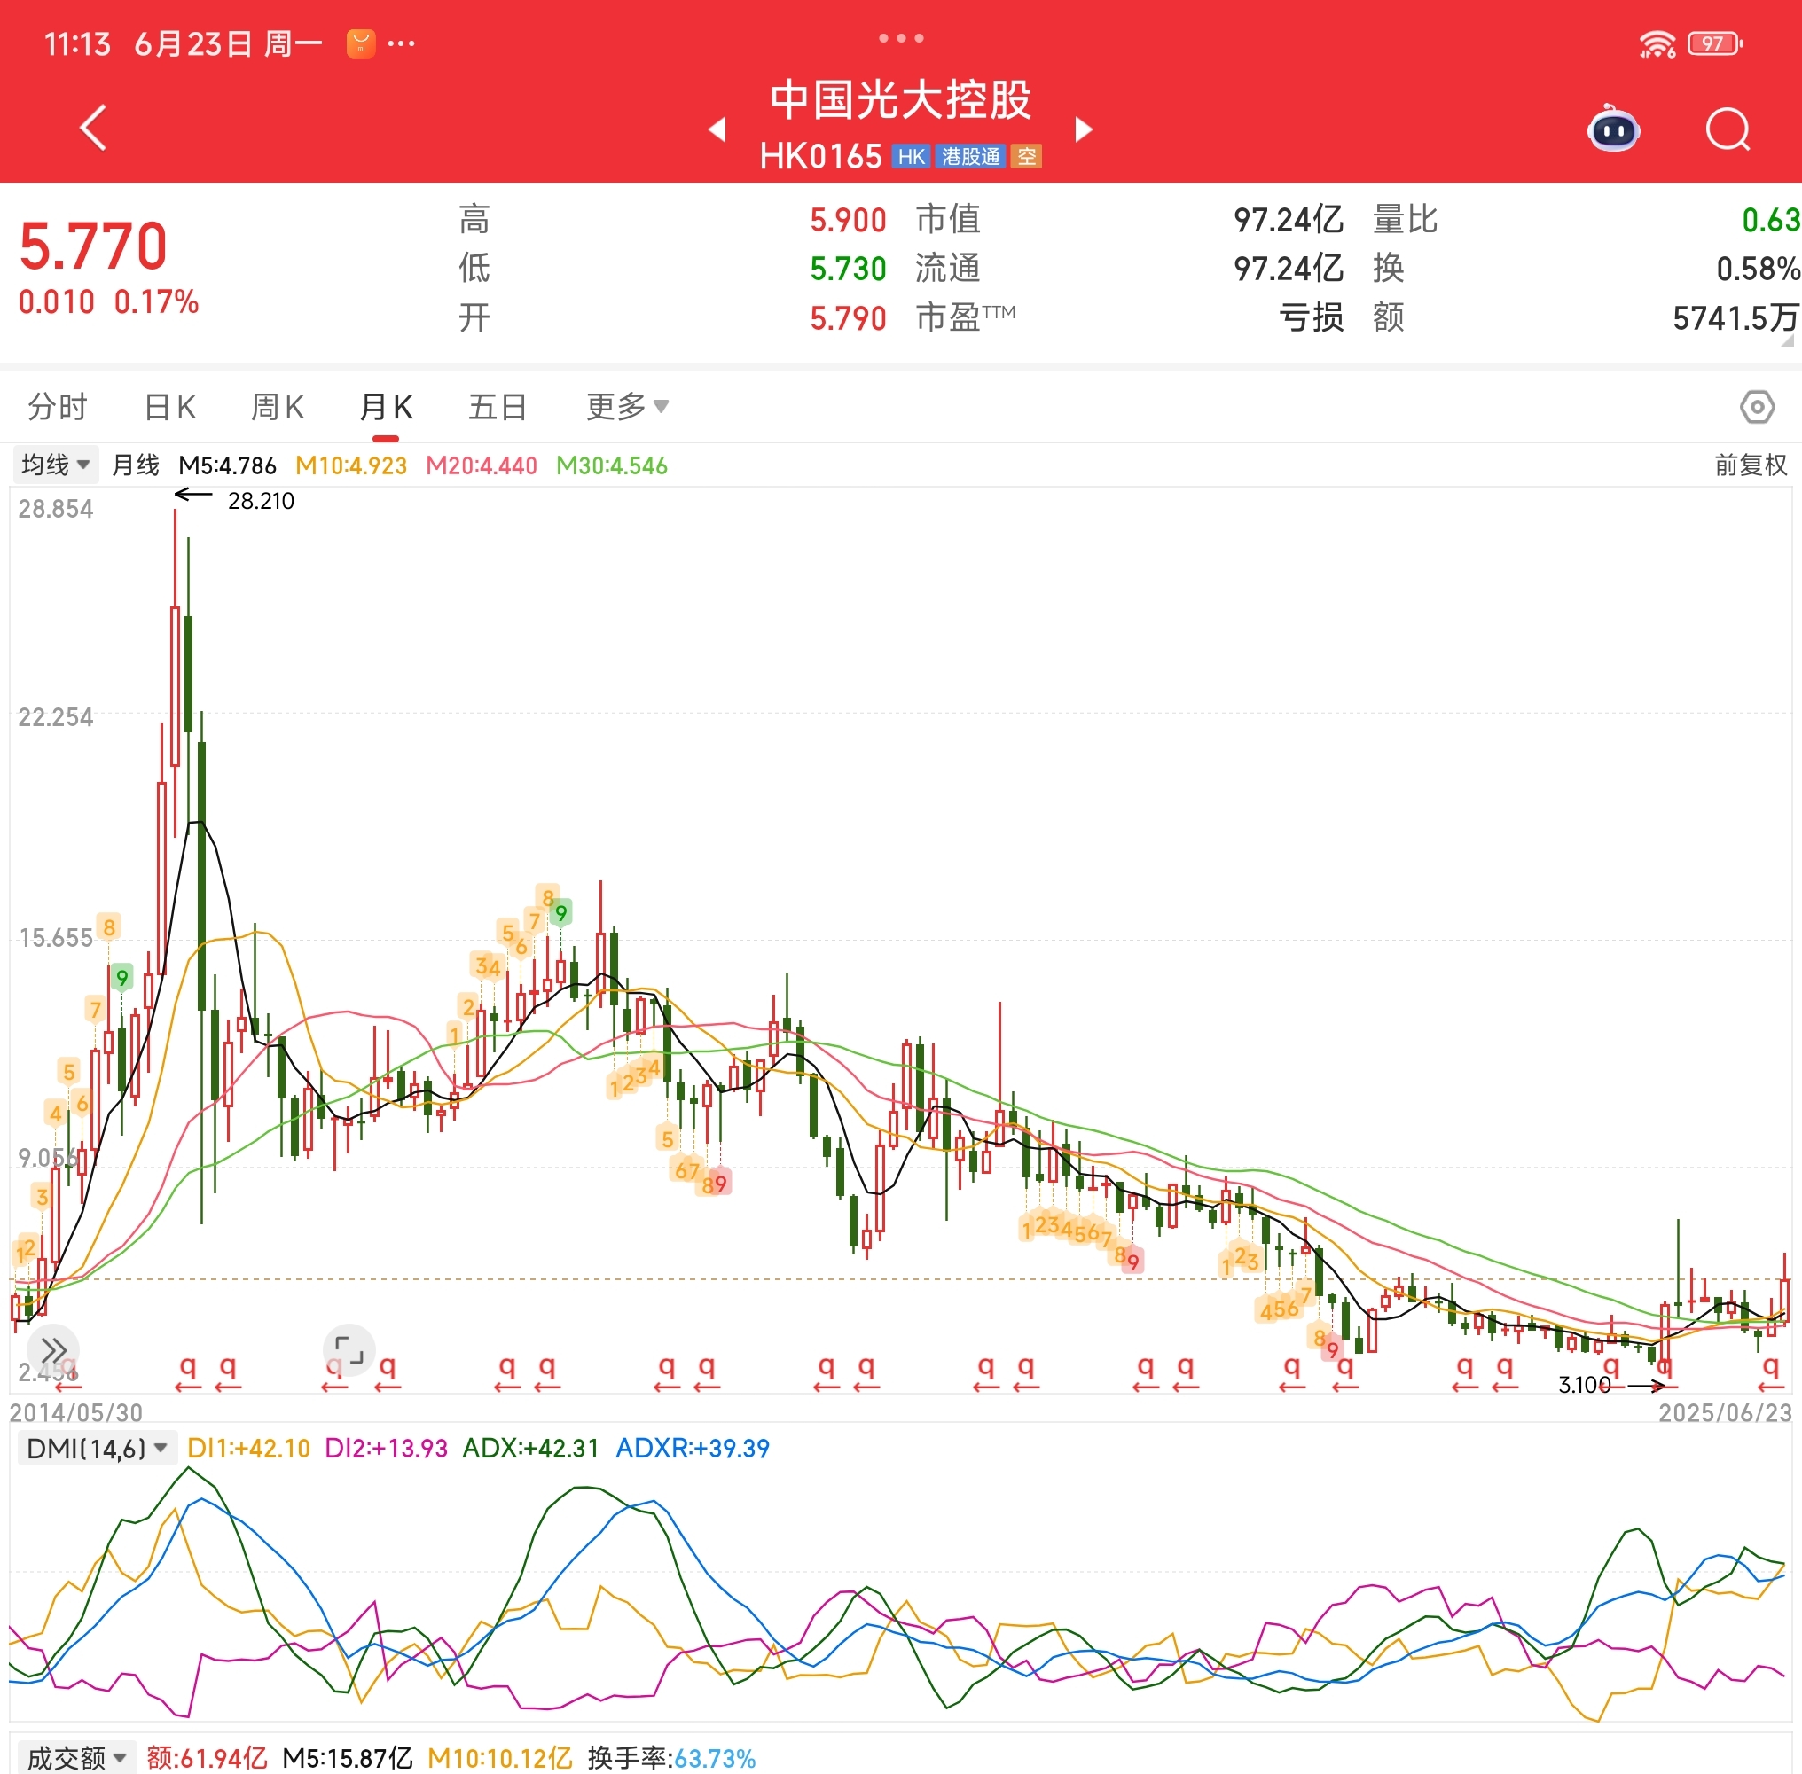The image size is (1802, 1774).
Task: Tap the orange app notification icon in status bar
Action: tap(361, 43)
